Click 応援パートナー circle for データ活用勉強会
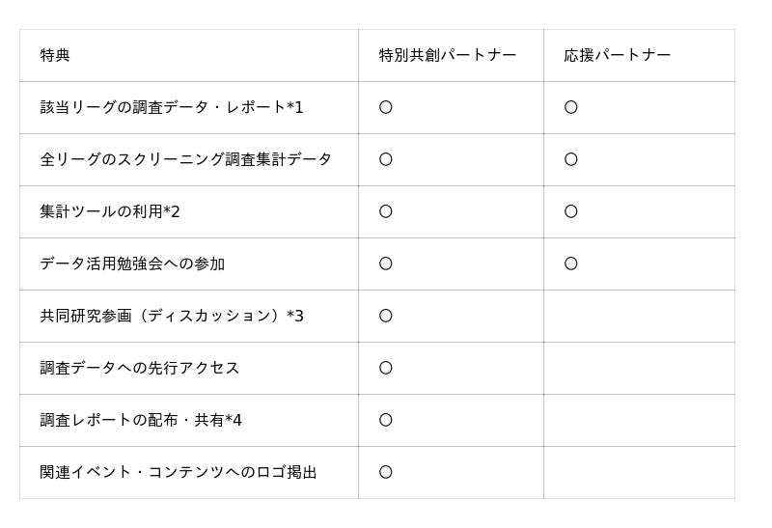 (x=570, y=264)
